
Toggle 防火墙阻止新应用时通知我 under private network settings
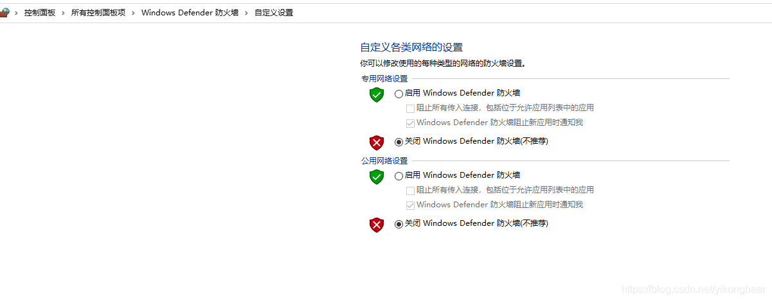click(x=410, y=123)
